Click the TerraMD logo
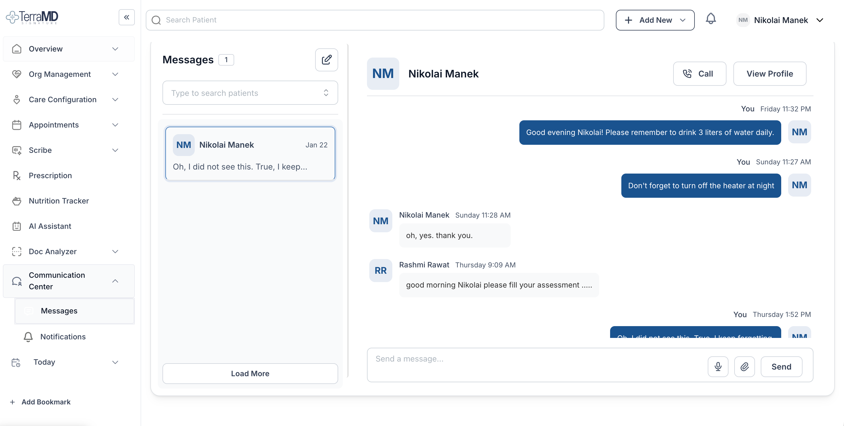 (x=32, y=17)
